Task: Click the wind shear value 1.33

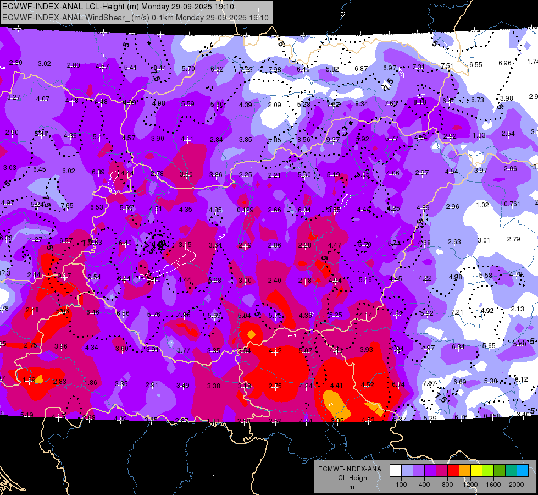Action: 479,135
